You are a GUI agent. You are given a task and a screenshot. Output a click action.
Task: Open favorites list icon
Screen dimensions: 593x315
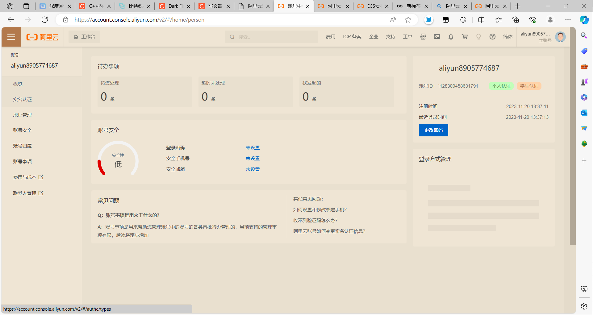[498, 20]
